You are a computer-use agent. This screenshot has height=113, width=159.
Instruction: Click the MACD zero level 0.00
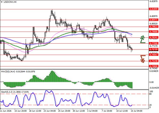coord(152,82)
